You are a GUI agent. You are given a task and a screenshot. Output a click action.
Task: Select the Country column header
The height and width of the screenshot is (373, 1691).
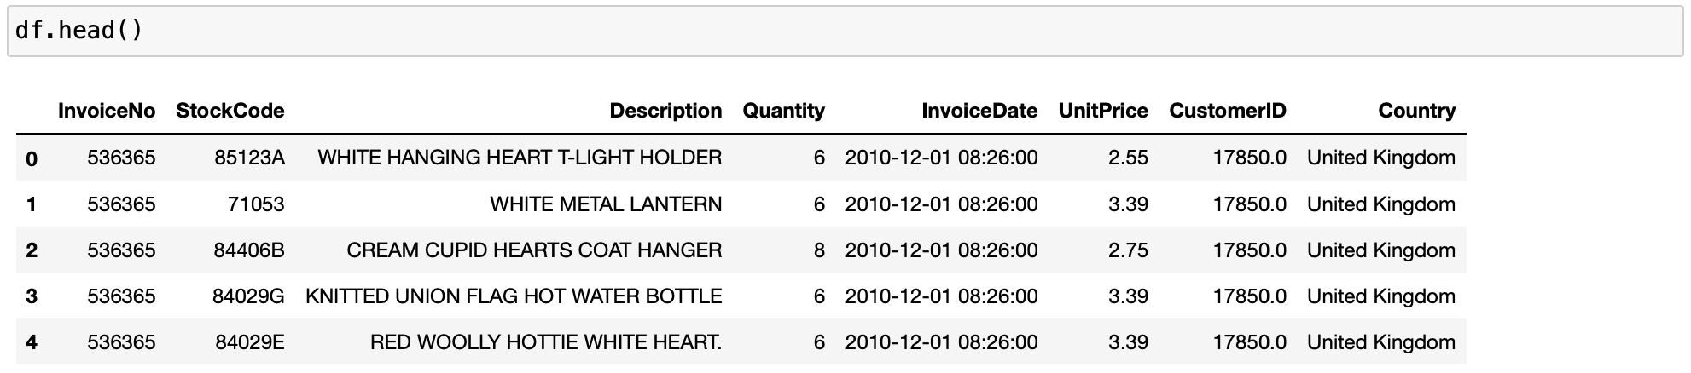[x=1416, y=111]
